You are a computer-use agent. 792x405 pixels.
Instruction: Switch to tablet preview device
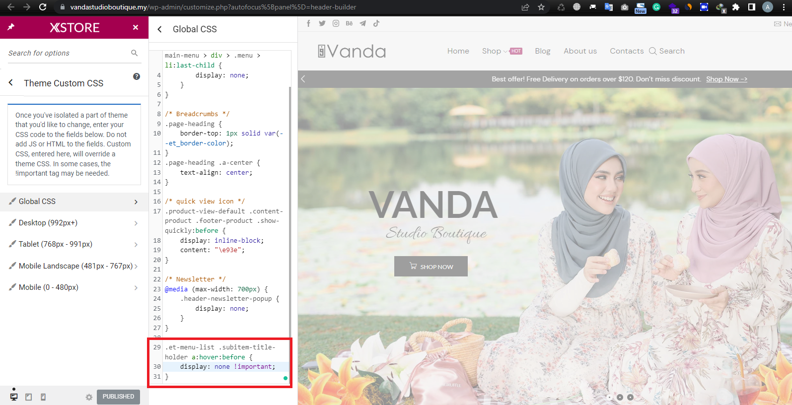[29, 397]
